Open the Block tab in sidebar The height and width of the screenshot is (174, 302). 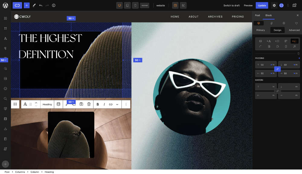pyautogui.click(x=268, y=15)
